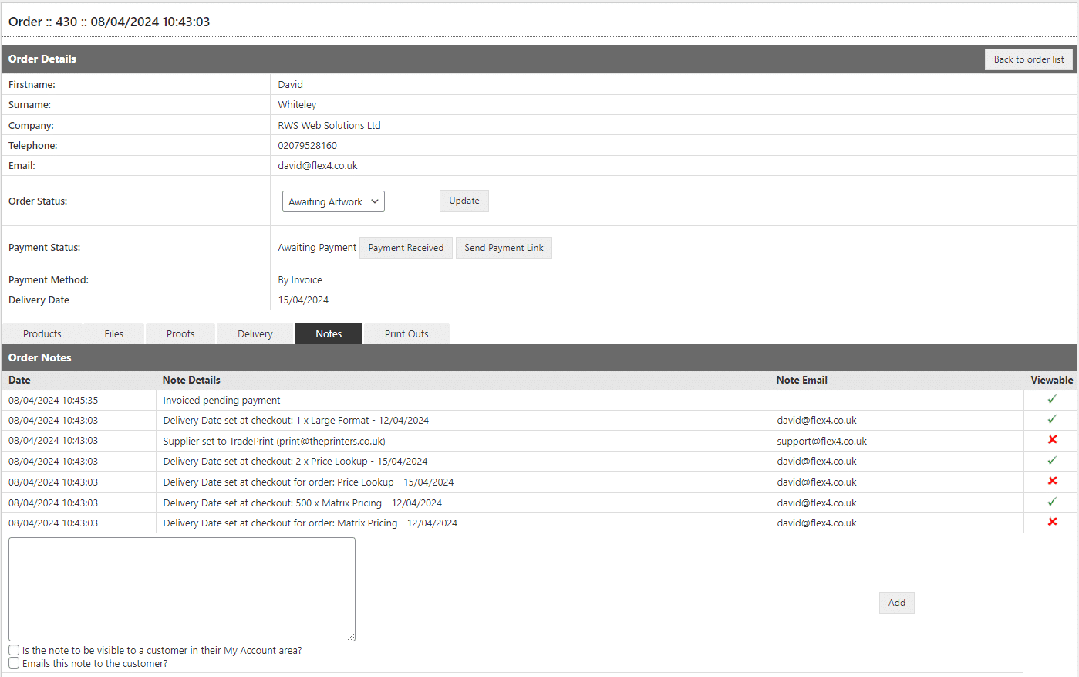Open the Order Status dropdown

[x=333, y=201]
